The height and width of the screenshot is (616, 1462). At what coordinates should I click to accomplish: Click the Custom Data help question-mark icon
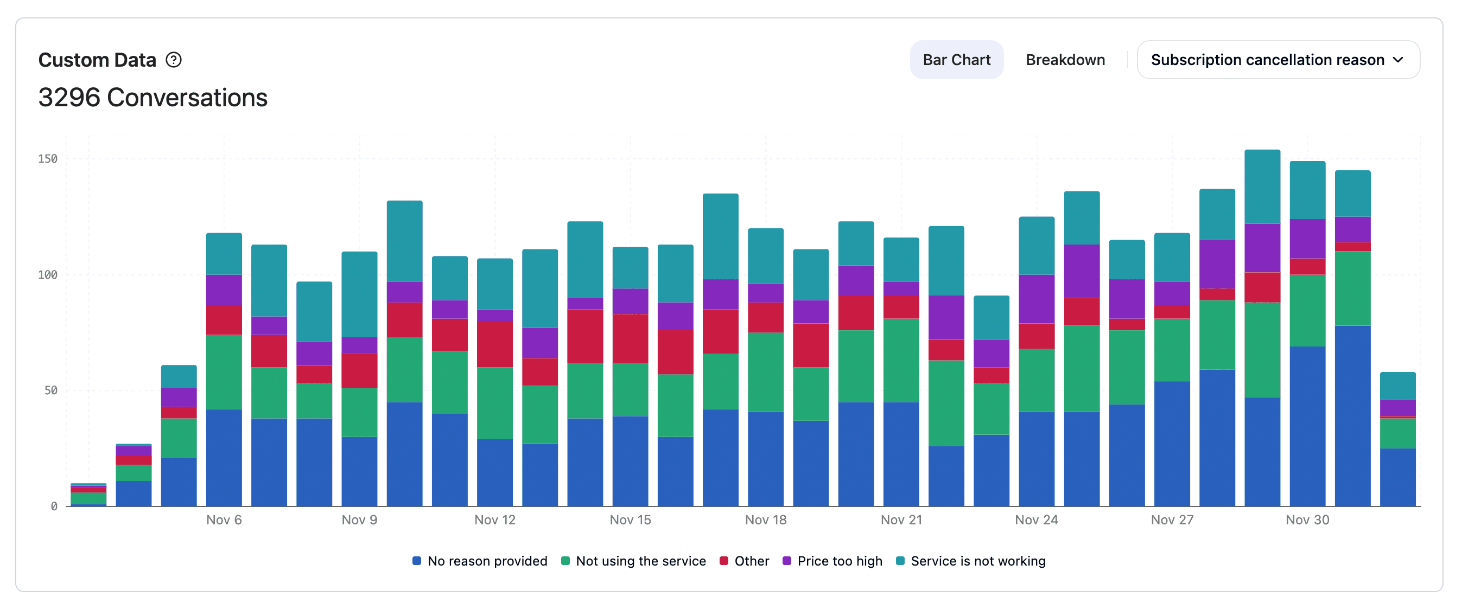174,60
